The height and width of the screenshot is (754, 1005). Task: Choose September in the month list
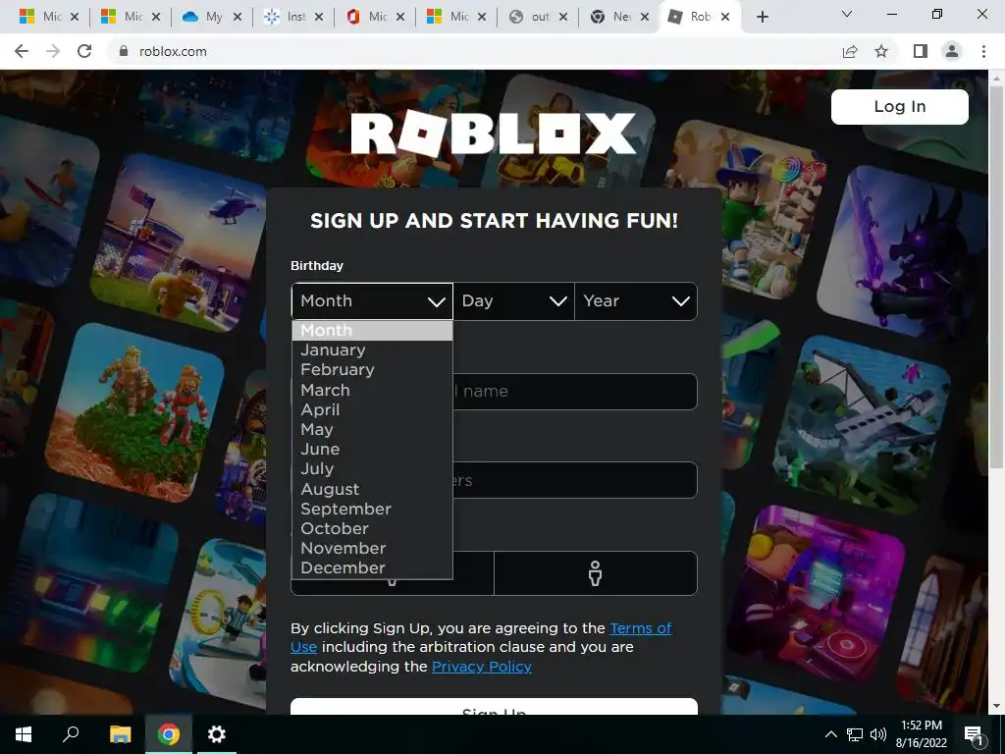(x=372, y=510)
